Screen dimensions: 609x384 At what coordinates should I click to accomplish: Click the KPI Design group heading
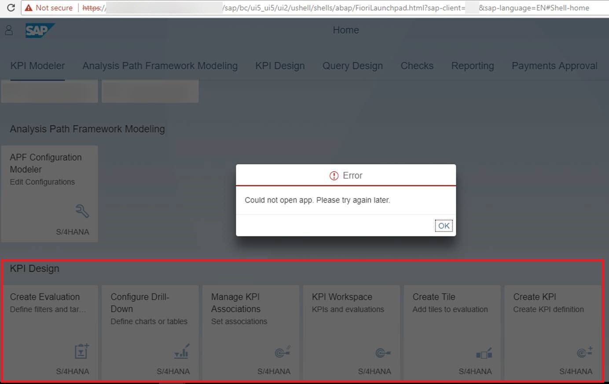coord(34,268)
